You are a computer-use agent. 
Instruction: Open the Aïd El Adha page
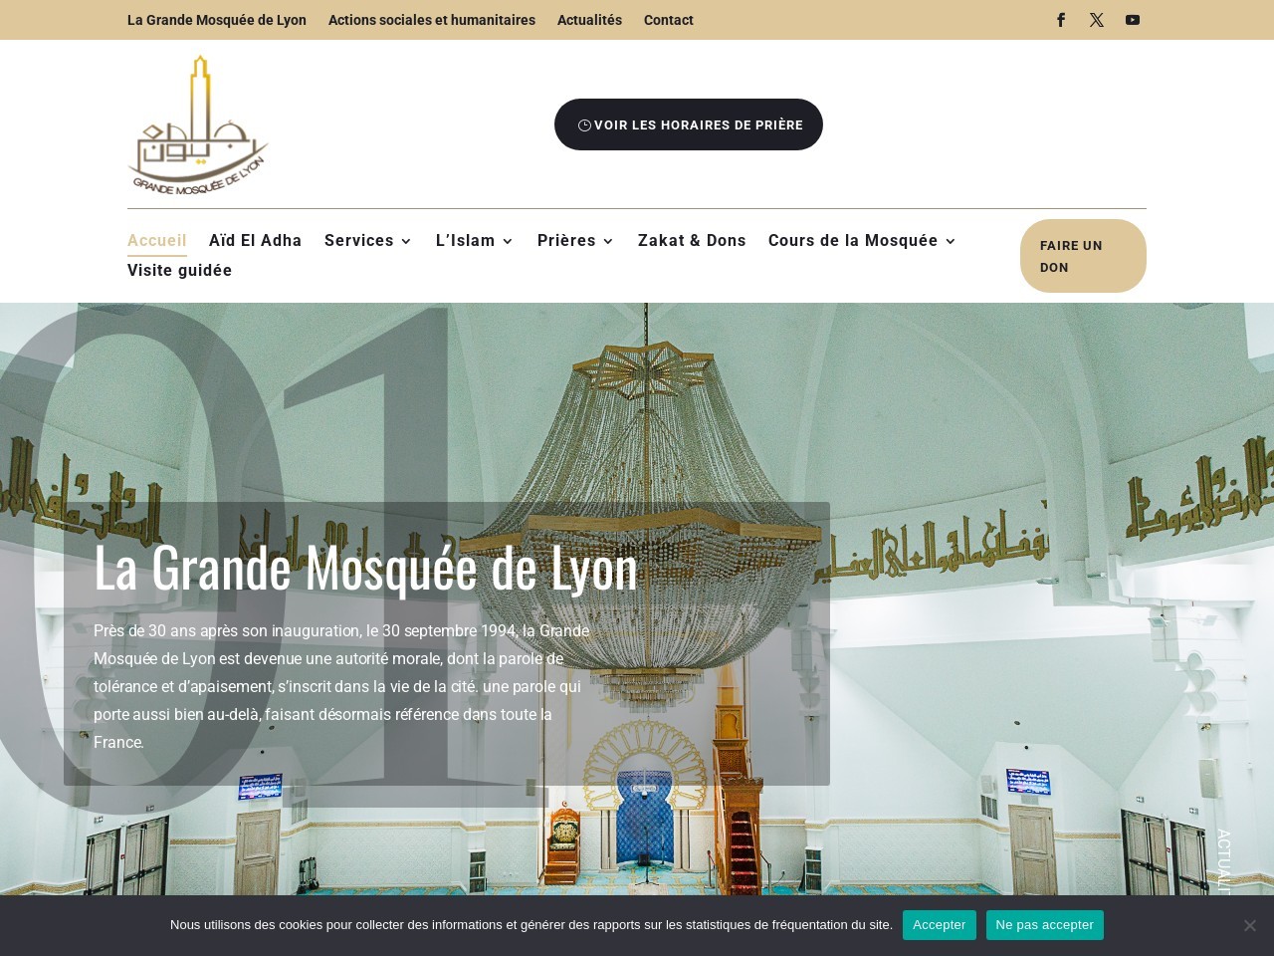click(x=256, y=240)
